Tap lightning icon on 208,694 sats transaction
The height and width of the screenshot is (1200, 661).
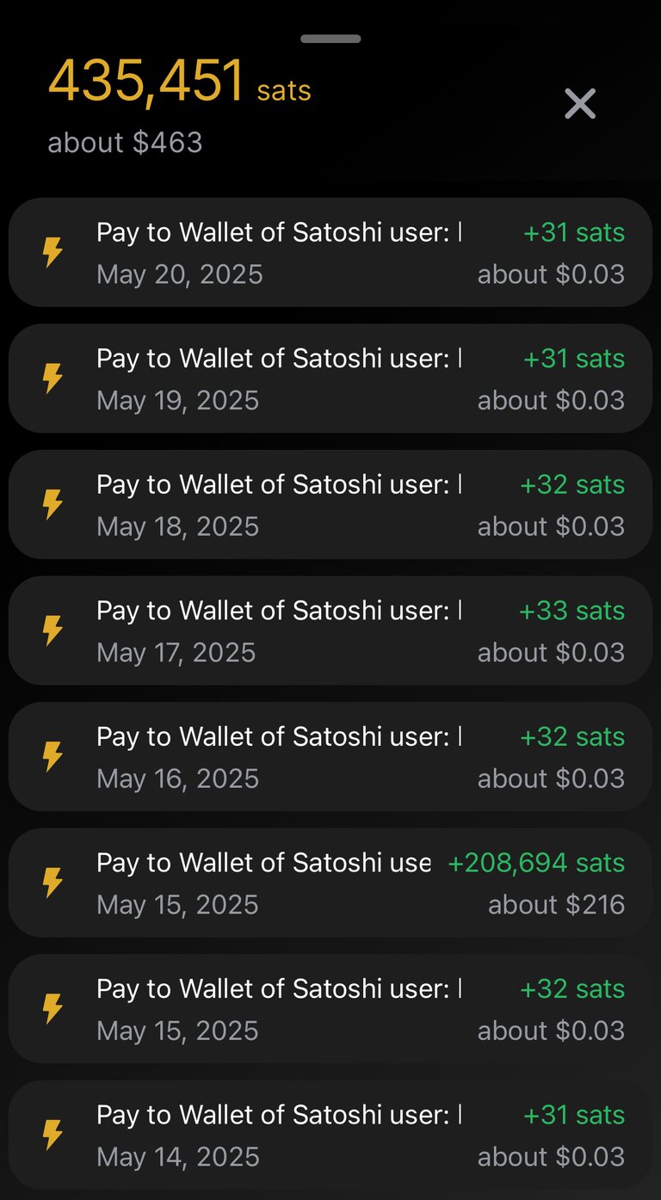[x=53, y=883]
